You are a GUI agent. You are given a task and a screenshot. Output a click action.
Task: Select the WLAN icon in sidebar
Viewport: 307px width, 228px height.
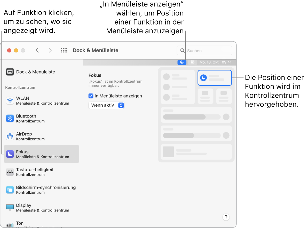pos(10,100)
